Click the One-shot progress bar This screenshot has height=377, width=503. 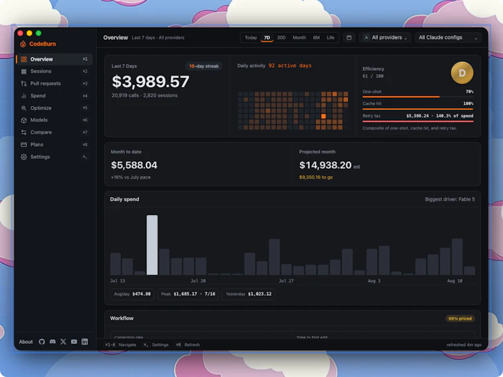(418, 97)
